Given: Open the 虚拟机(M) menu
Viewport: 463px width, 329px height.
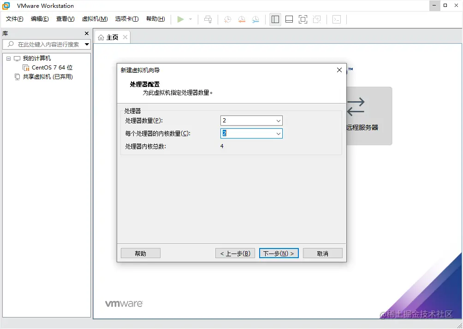Looking at the screenshot, I should tap(95, 19).
